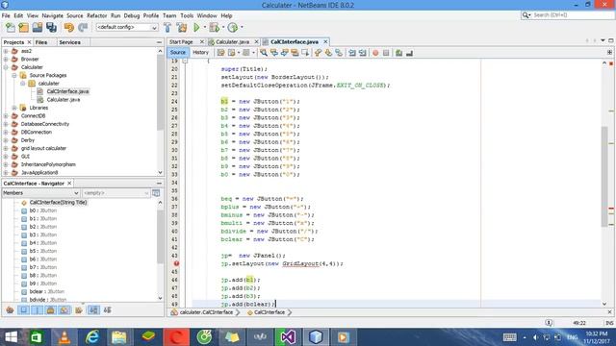Toggle Show Inner Classes in Navigator

[x=64, y=310]
